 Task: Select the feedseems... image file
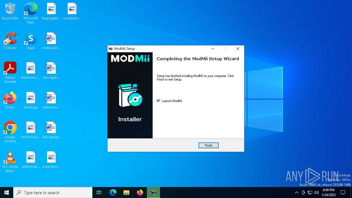(x=31, y=71)
